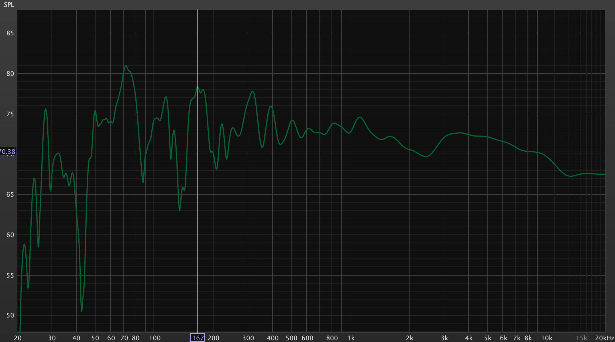This screenshot has width=615, height=342.
Task: Click the 10k frequency axis label
Action: [x=546, y=338]
